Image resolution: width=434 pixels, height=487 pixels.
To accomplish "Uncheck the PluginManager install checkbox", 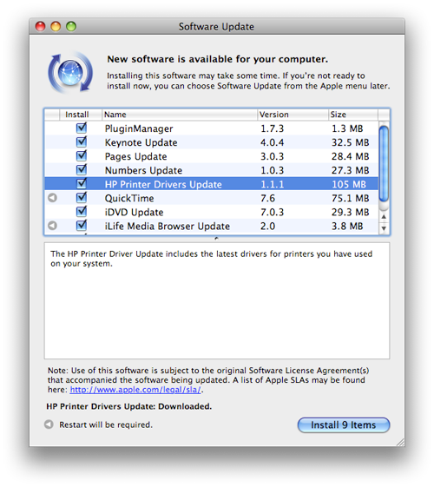I will (x=82, y=128).
